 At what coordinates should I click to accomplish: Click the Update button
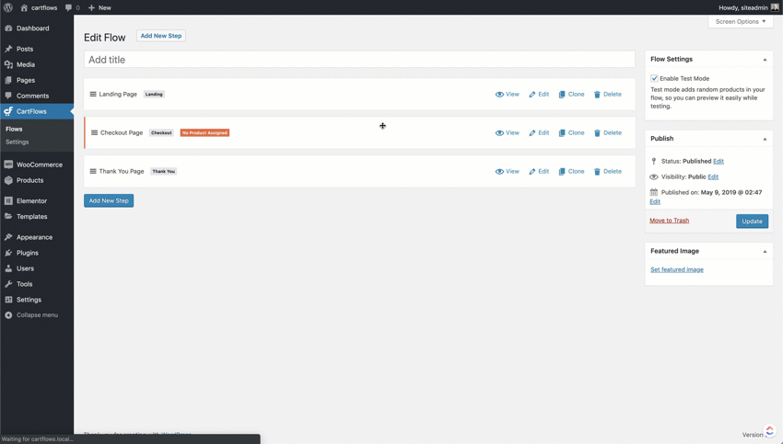752,222
